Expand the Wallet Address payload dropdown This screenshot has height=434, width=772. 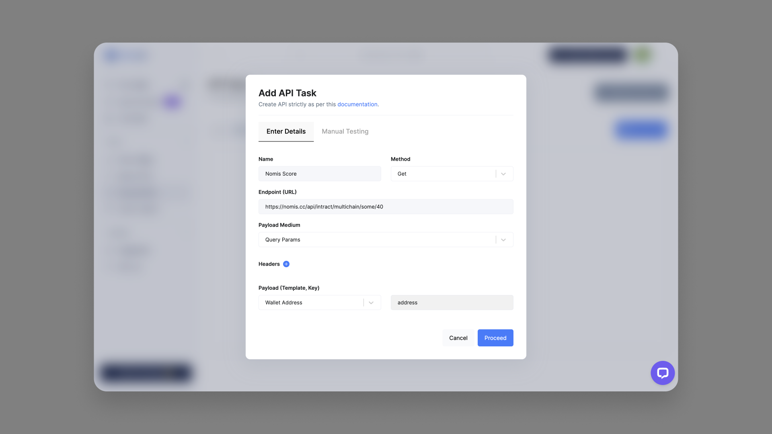371,302
